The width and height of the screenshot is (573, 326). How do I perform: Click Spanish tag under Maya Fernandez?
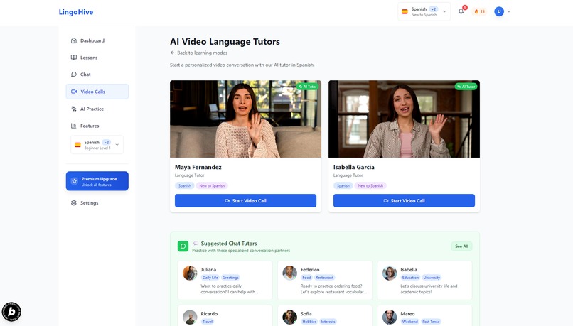point(185,186)
